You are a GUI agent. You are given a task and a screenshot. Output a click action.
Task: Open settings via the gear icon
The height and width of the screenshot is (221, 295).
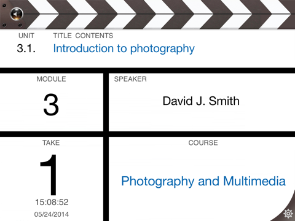coord(288,214)
